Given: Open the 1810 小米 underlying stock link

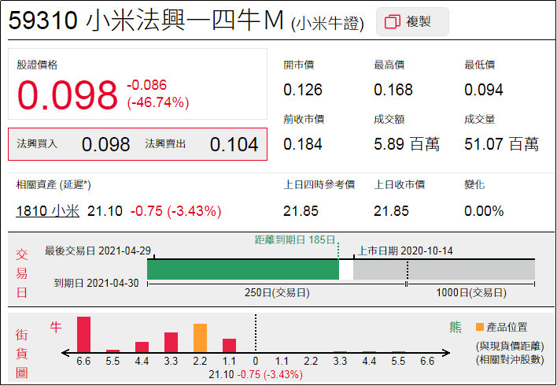Looking at the screenshot, I should tap(48, 211).
